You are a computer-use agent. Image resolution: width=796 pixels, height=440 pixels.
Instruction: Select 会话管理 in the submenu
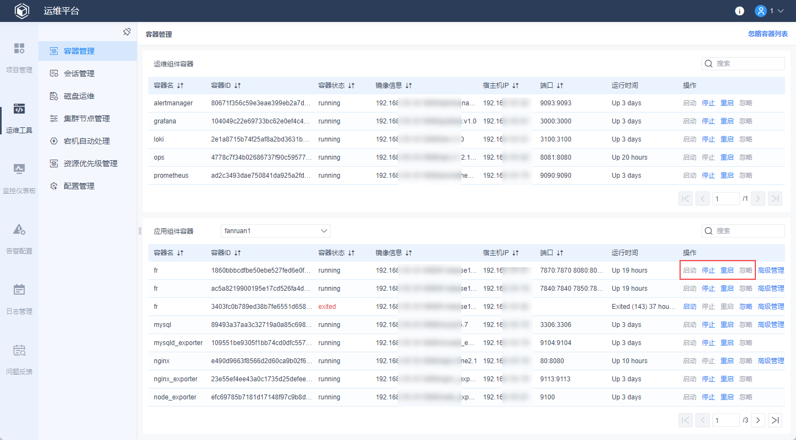click(x=79, y=74)
